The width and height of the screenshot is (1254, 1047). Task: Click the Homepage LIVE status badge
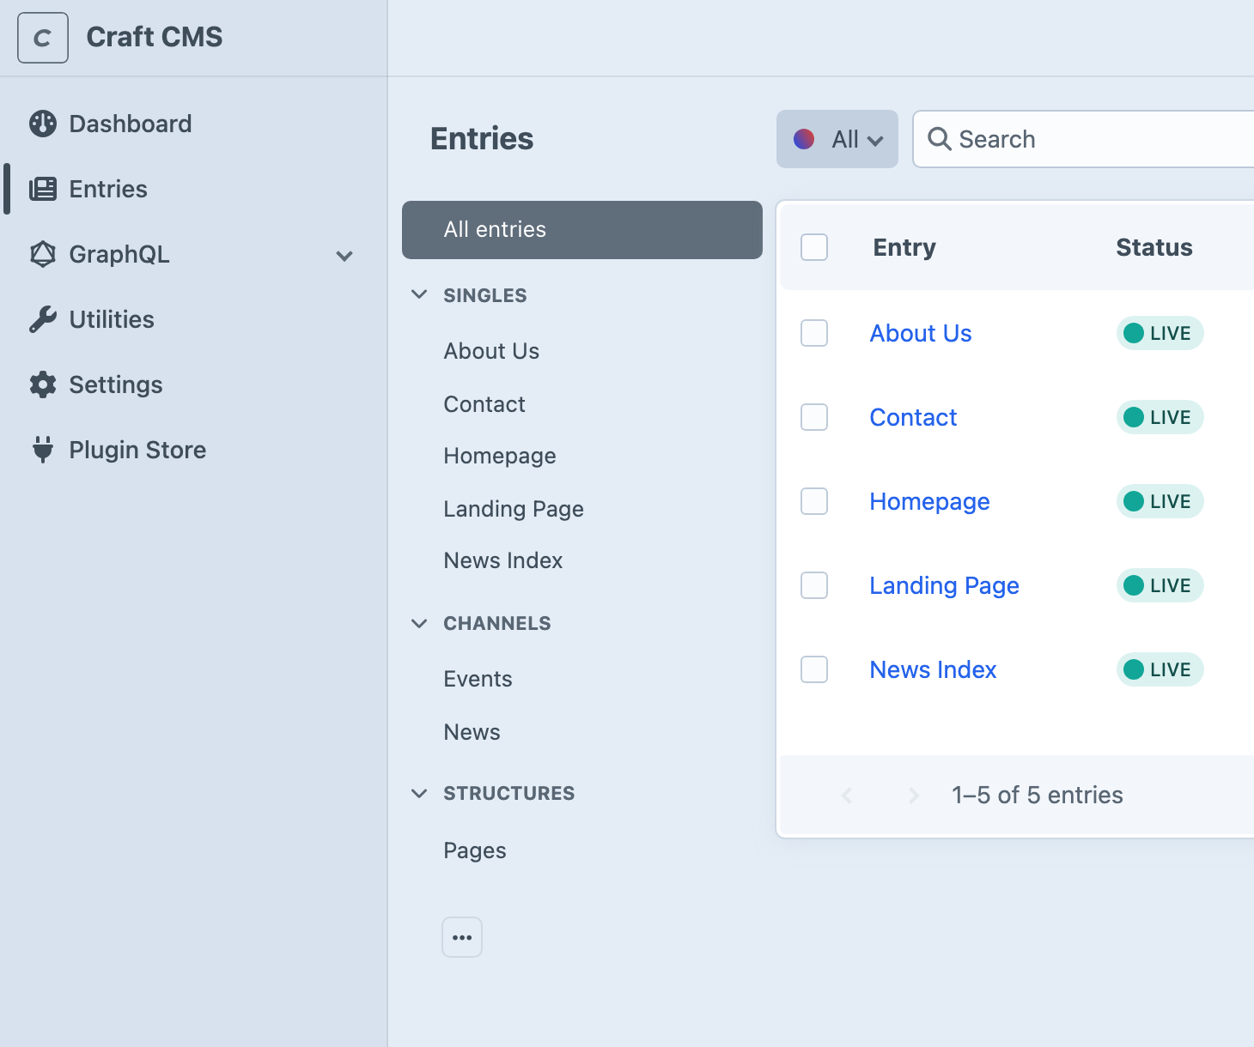pyautogui.click(x=1160, y=501)
